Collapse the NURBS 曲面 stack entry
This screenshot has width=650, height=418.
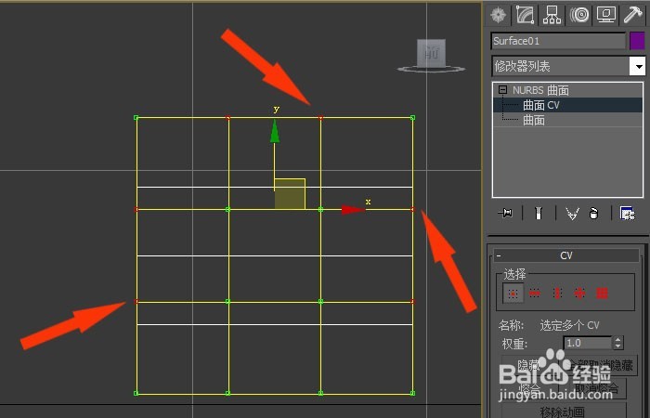coord(503,89)
